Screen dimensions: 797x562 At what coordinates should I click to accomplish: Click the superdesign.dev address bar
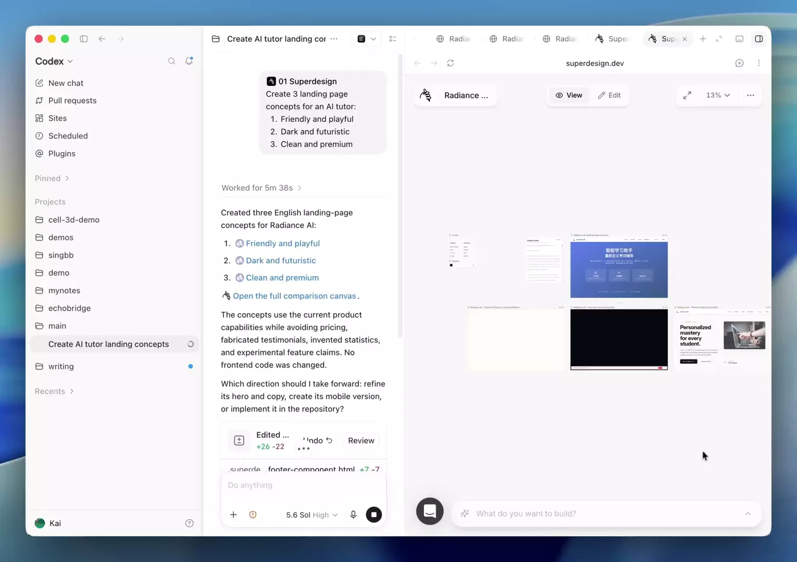594,63
